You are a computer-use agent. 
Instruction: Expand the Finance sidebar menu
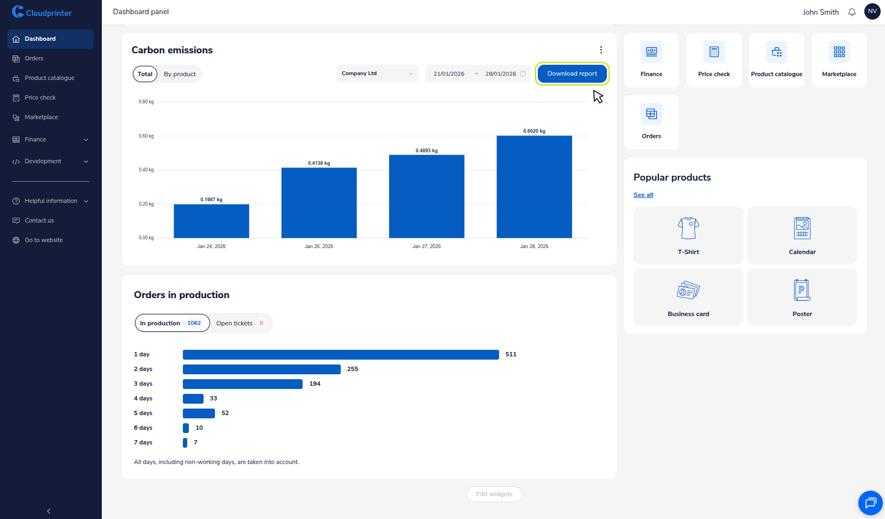click(x=50, y=139)
